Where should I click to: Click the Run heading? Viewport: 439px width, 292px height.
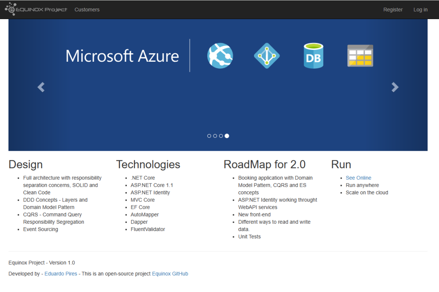[341, 164]
